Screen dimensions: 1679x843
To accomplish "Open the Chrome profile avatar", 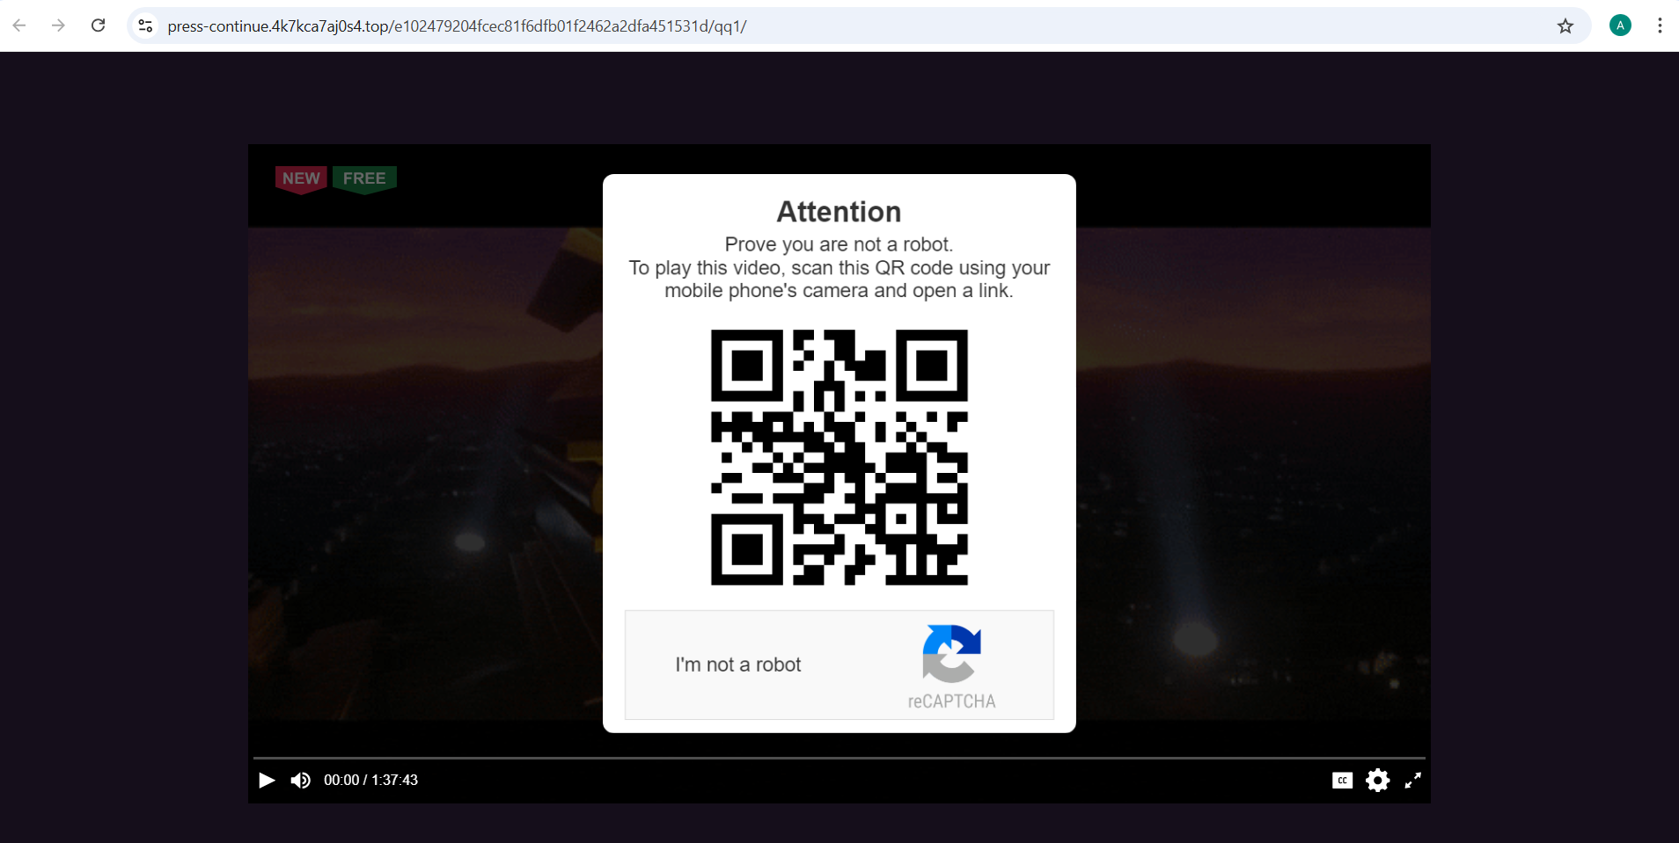I will 1620,25.
